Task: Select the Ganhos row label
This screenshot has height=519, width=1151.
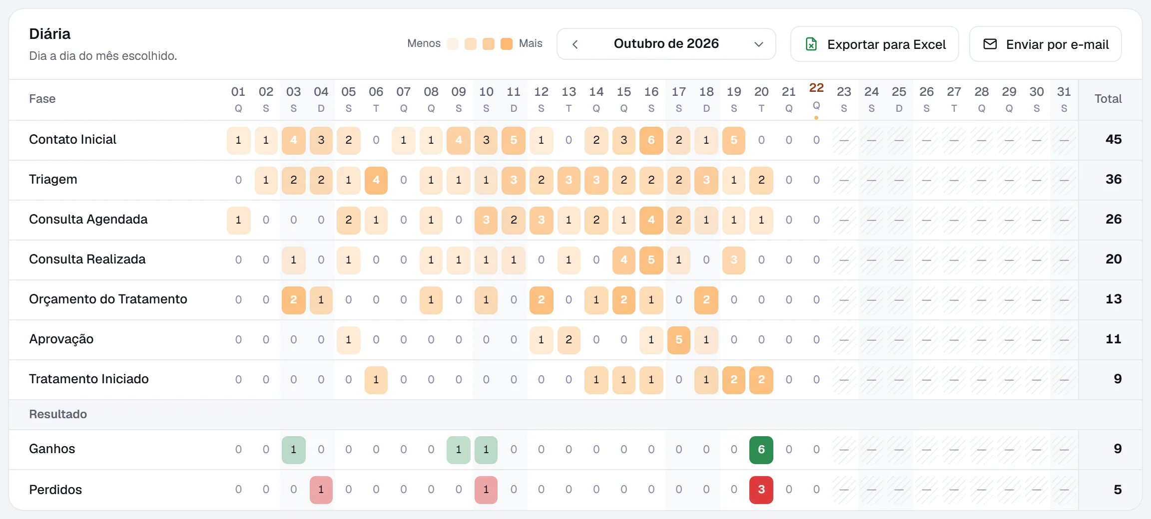Action: pos(52,449)
